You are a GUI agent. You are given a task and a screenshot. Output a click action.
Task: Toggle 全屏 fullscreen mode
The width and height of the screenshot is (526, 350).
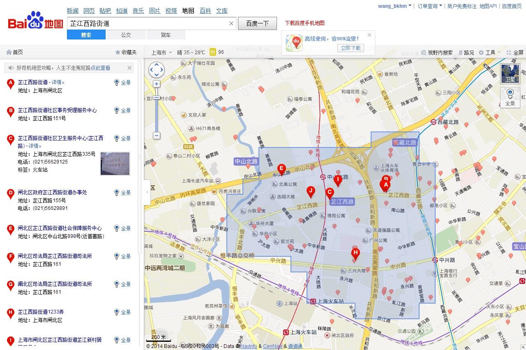(515, 53)
